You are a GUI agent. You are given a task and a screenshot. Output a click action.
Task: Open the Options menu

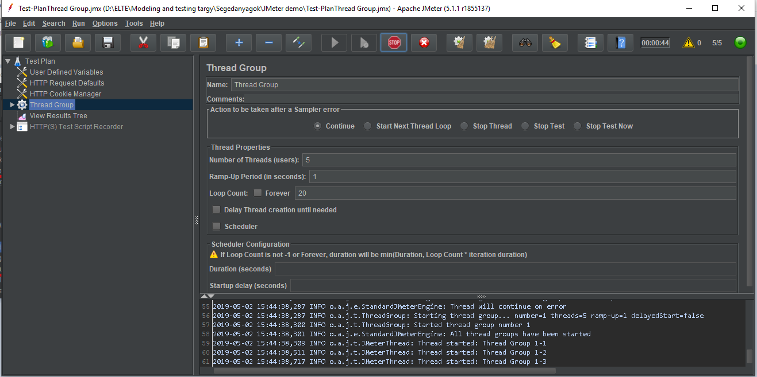coord(105,24)
